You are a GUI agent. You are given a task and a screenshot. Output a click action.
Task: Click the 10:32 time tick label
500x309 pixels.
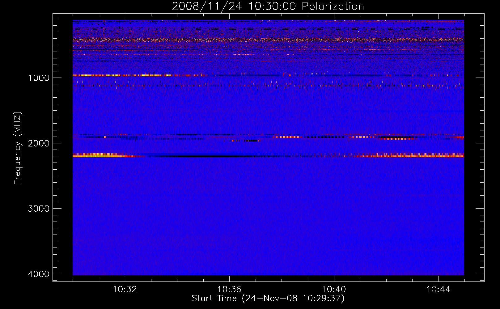[125, 290]
